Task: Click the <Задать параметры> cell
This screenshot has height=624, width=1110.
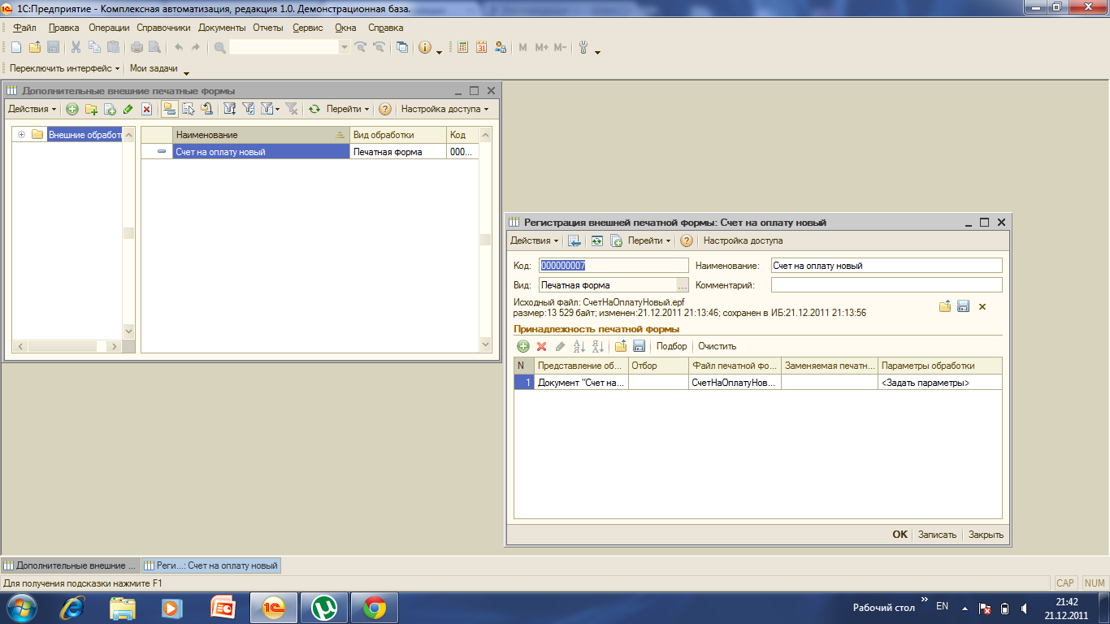Action: (940, 382)
